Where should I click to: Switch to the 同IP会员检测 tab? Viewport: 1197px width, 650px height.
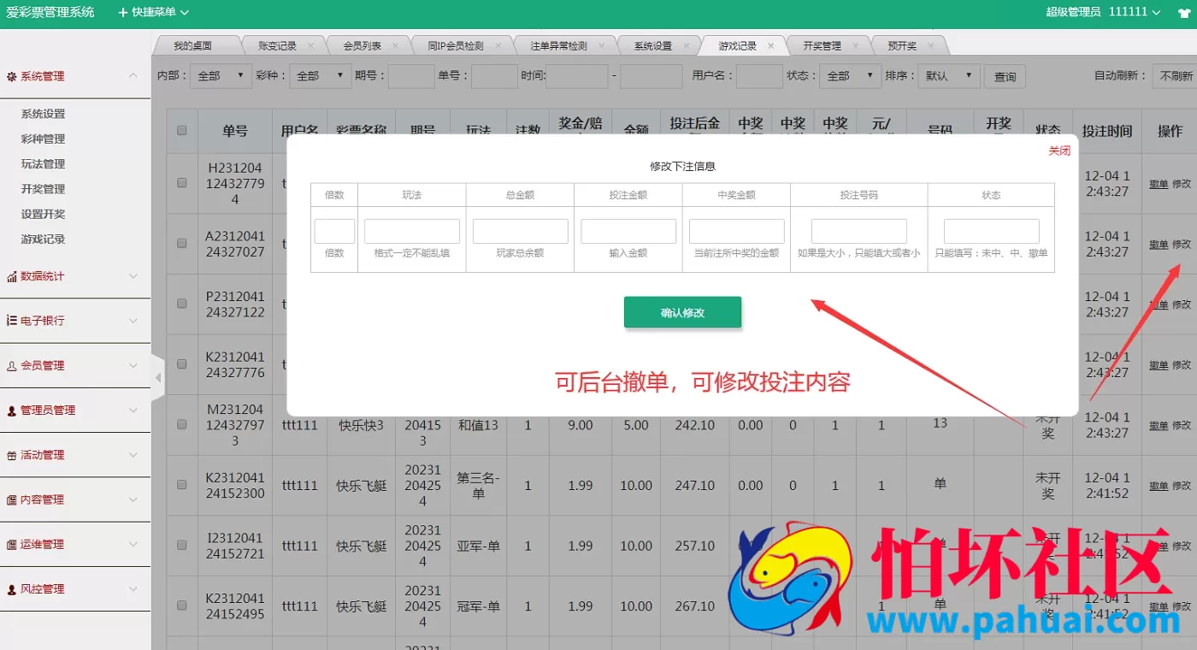pos(456,46)
